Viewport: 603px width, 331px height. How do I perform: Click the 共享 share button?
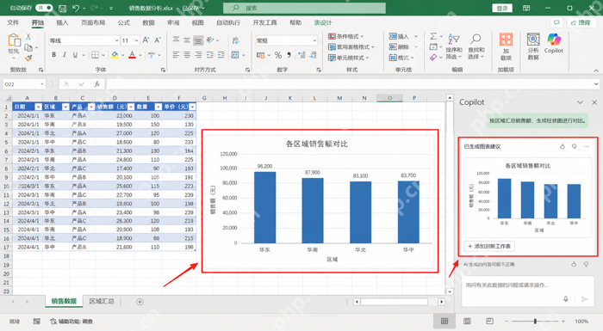(581, 22)
